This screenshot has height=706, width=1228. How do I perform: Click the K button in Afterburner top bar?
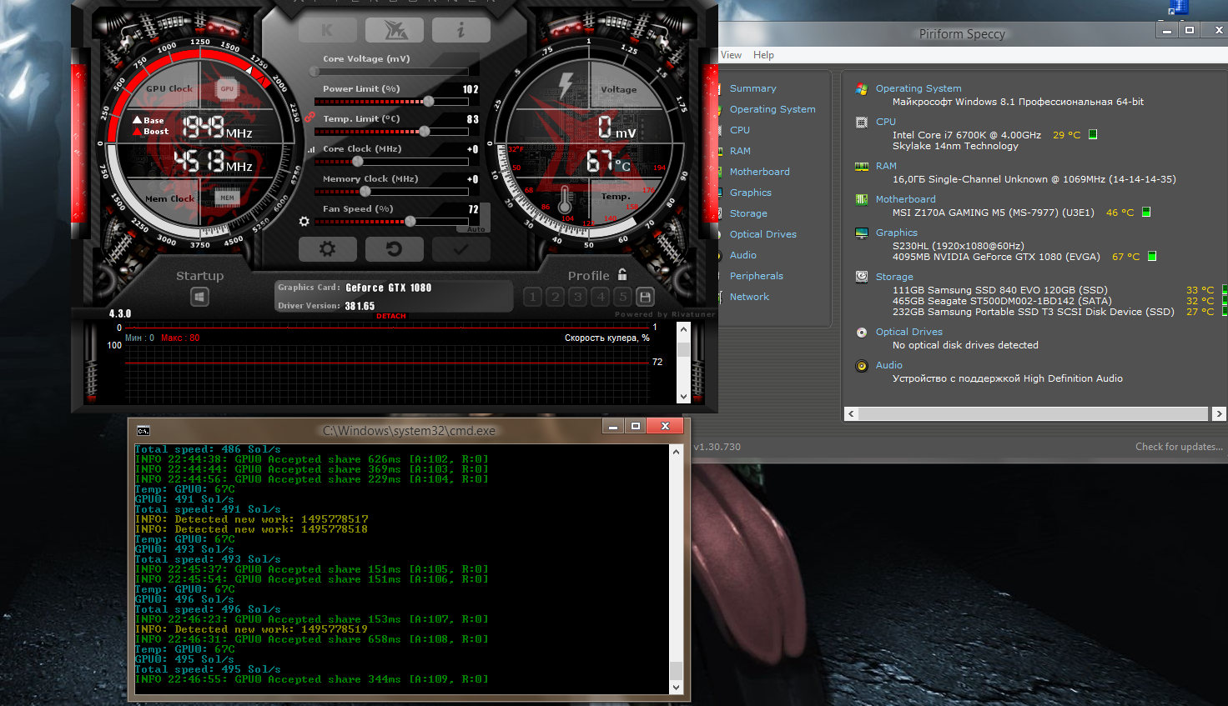pos(327,30)
